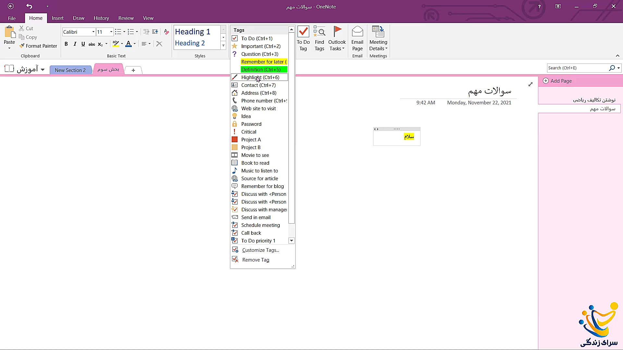Screen dimensions: 623x350
Task: Click the Search notebooks input field
Action: click(x=577, y=68)
